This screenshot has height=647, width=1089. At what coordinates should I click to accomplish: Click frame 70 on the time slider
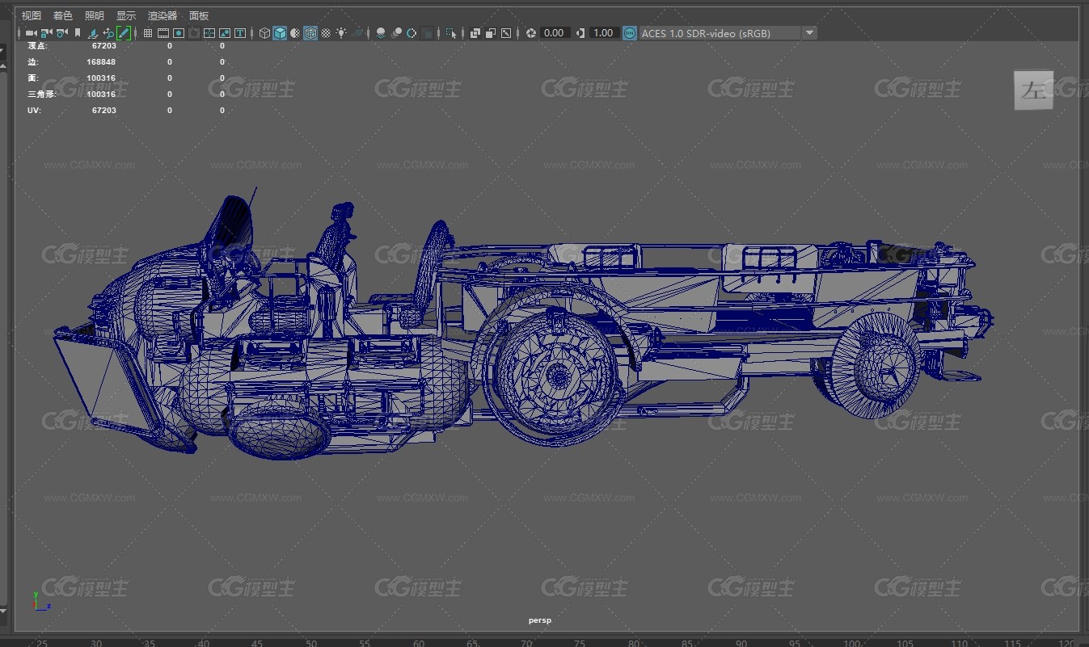coord(526,643)
